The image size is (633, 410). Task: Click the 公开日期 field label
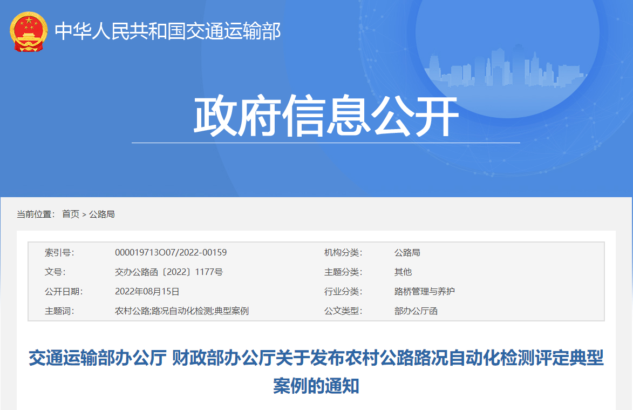64,291
